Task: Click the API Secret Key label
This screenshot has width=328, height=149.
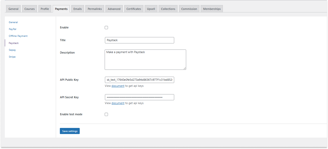Action: click(69, 97)
